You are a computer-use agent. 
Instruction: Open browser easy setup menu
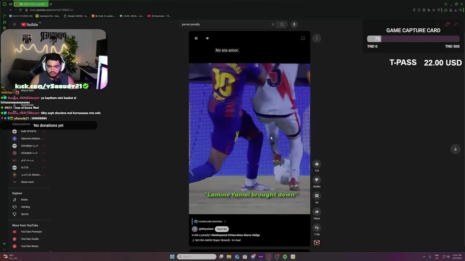coord(461,10)
